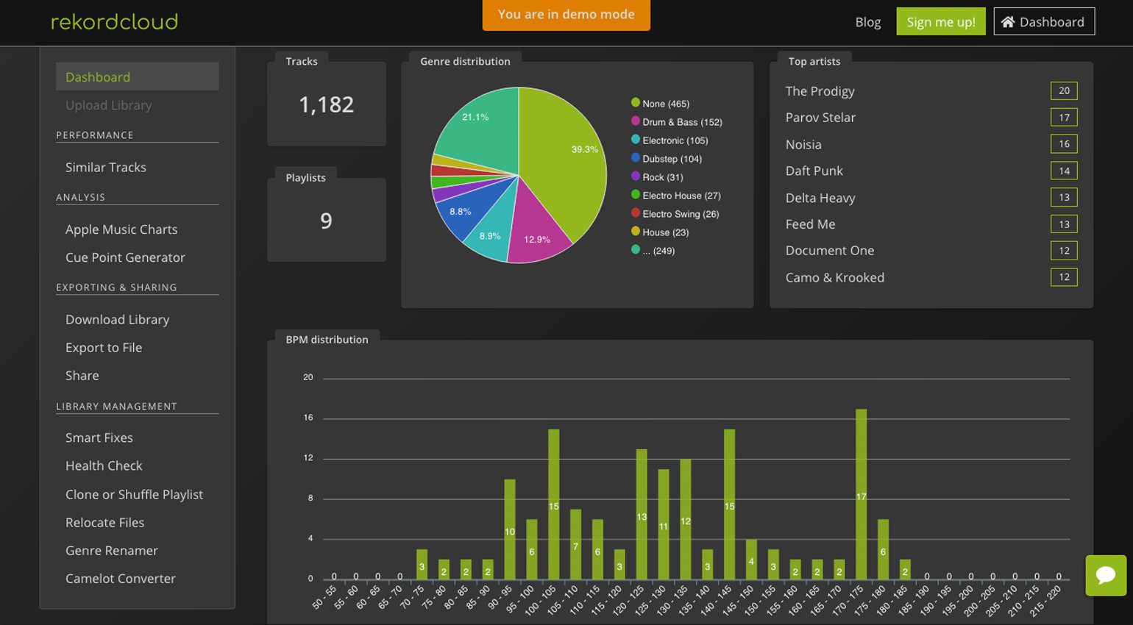
Task: Open Clone or Shuffle Playlist
Action: click(134, 494)
